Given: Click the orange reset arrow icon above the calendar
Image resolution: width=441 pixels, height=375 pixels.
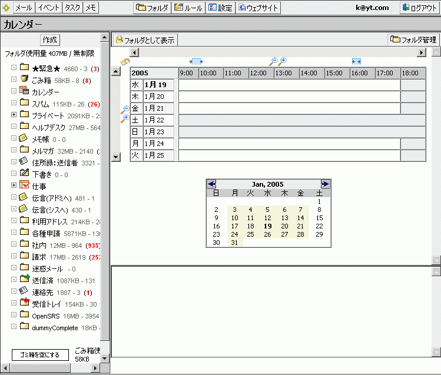Looking at the screenshot, I should 125,62.
